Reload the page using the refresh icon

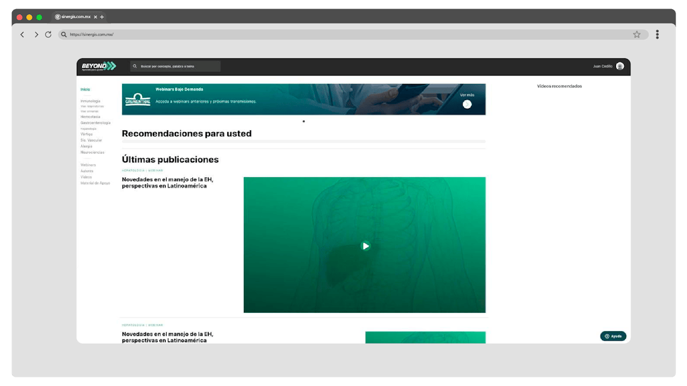click(48, 34)
